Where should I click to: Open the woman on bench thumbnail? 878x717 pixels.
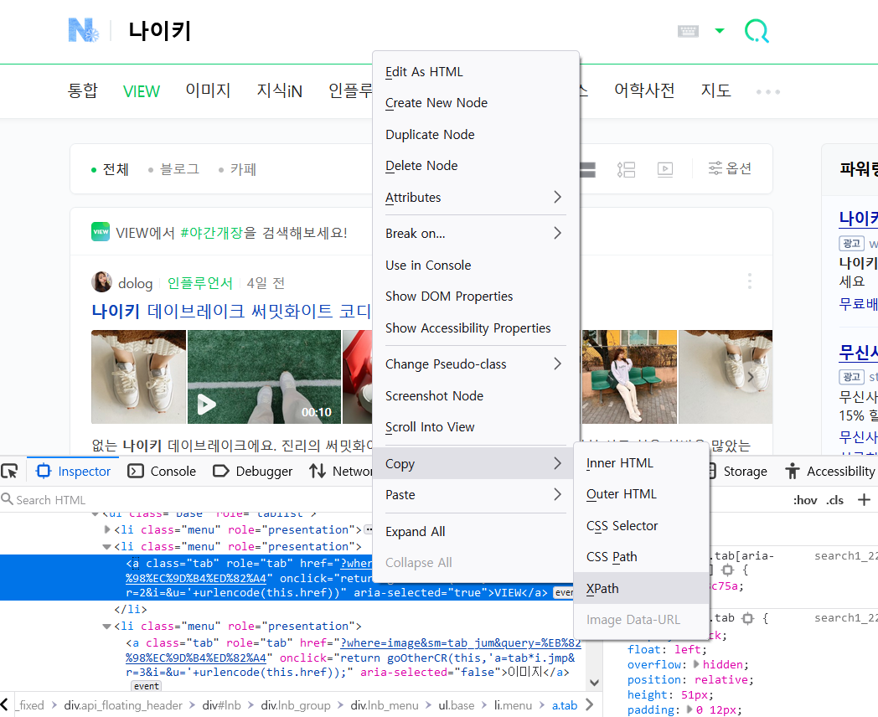click(x=629, y=377)
